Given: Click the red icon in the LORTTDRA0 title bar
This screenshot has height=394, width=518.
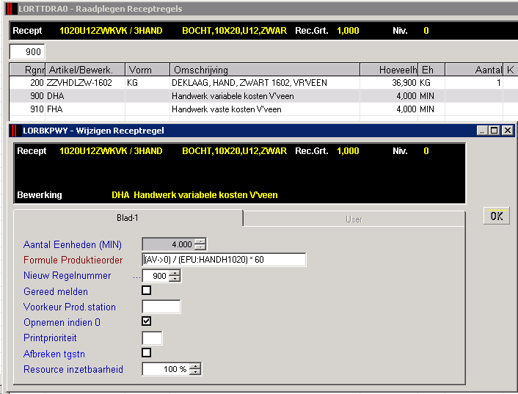Looking at the screenshot, I should click(x=10, y=9).
